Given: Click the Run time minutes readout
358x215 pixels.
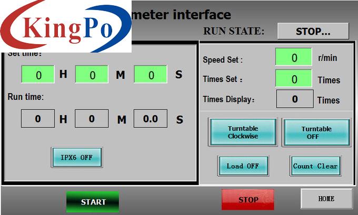Looking at the screenshot, I should coord(92,119).
